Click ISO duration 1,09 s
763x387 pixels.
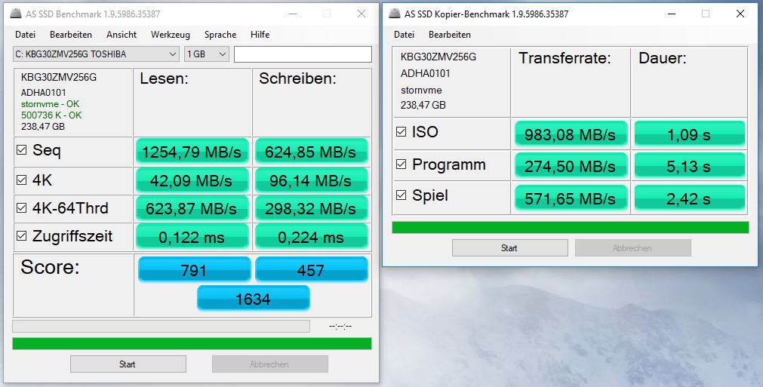(690, 135)
